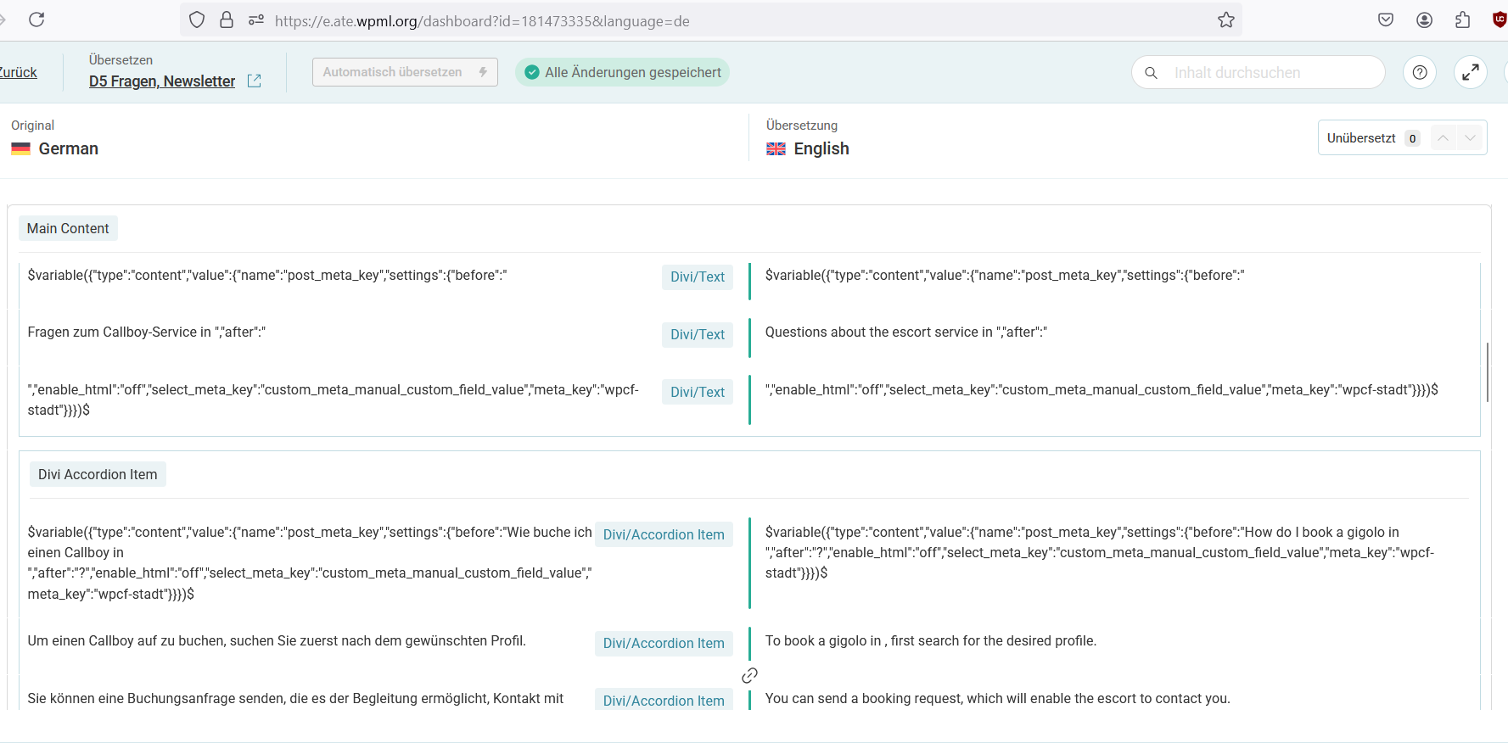Screen dimensions: 1508x743
Task: Click the Automatisch übersetzen button
Action: [404, 72]
